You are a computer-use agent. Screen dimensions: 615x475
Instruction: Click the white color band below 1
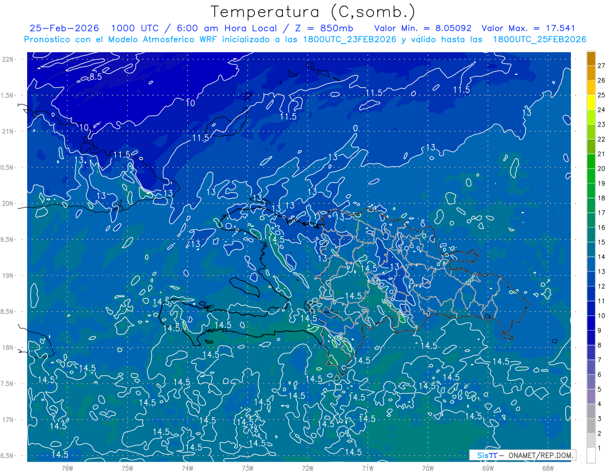click(591, 456)
